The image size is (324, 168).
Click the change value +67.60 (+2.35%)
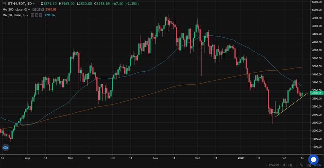[x=125, y=4]
